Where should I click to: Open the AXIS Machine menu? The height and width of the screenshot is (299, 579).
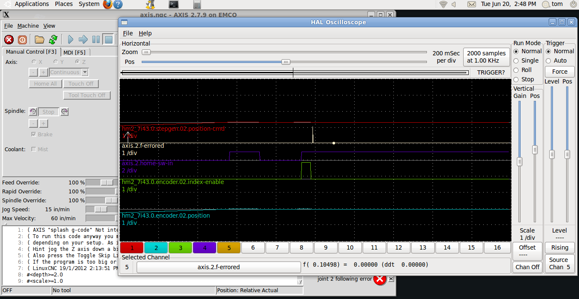point(28,26)
